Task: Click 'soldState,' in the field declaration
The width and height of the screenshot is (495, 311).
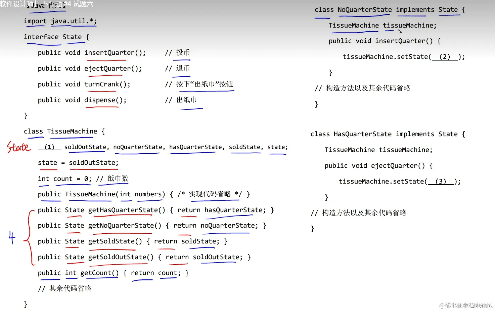Action: (246, 147)
